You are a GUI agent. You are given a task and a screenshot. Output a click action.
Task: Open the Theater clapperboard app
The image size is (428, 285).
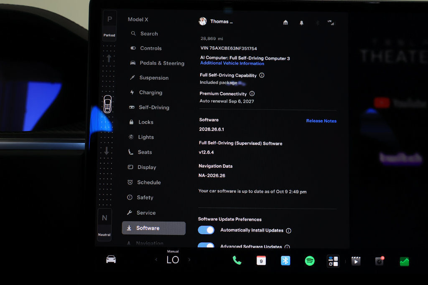(x=356, y=261)
